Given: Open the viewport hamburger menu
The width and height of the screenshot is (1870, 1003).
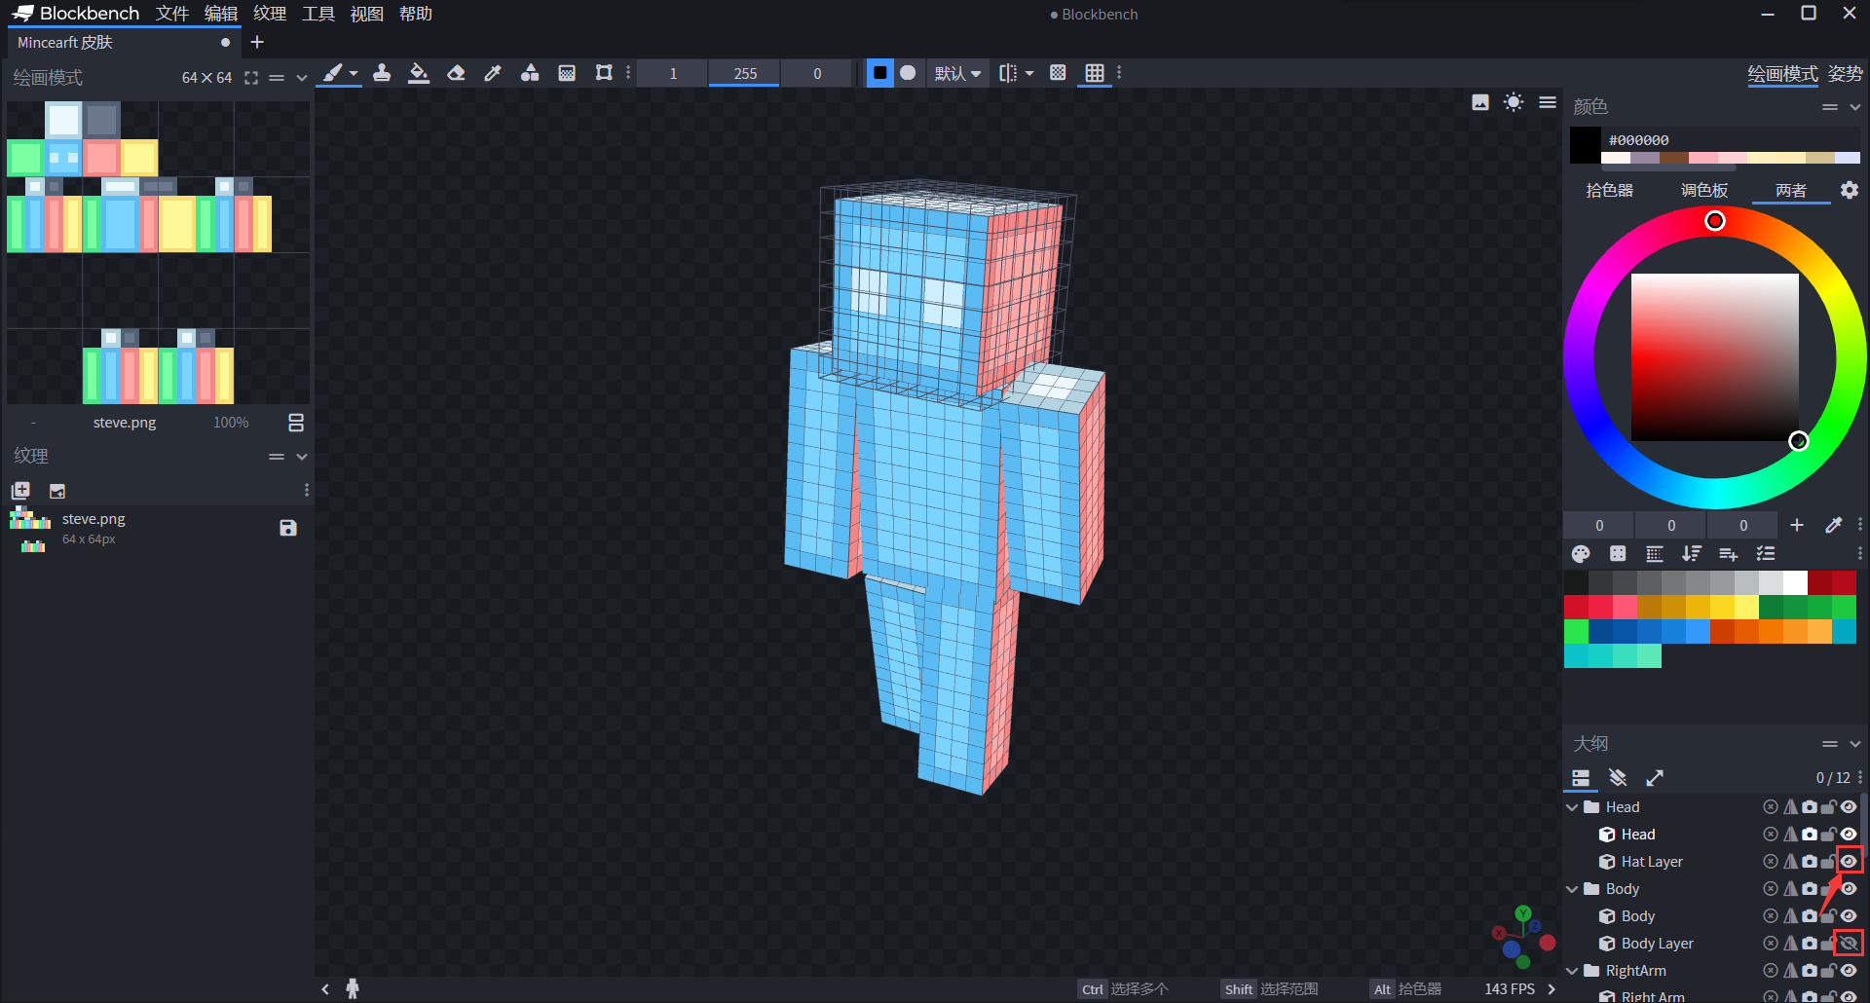Looking at the screenshot, I should click(x=1548, y=102).
